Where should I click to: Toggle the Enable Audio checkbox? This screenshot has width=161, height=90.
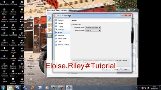tap(72, 24)
